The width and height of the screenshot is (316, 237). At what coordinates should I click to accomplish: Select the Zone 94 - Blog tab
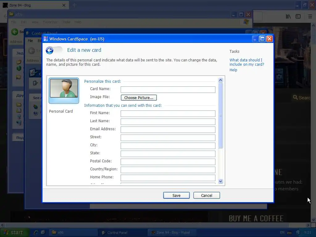point(35,5)
